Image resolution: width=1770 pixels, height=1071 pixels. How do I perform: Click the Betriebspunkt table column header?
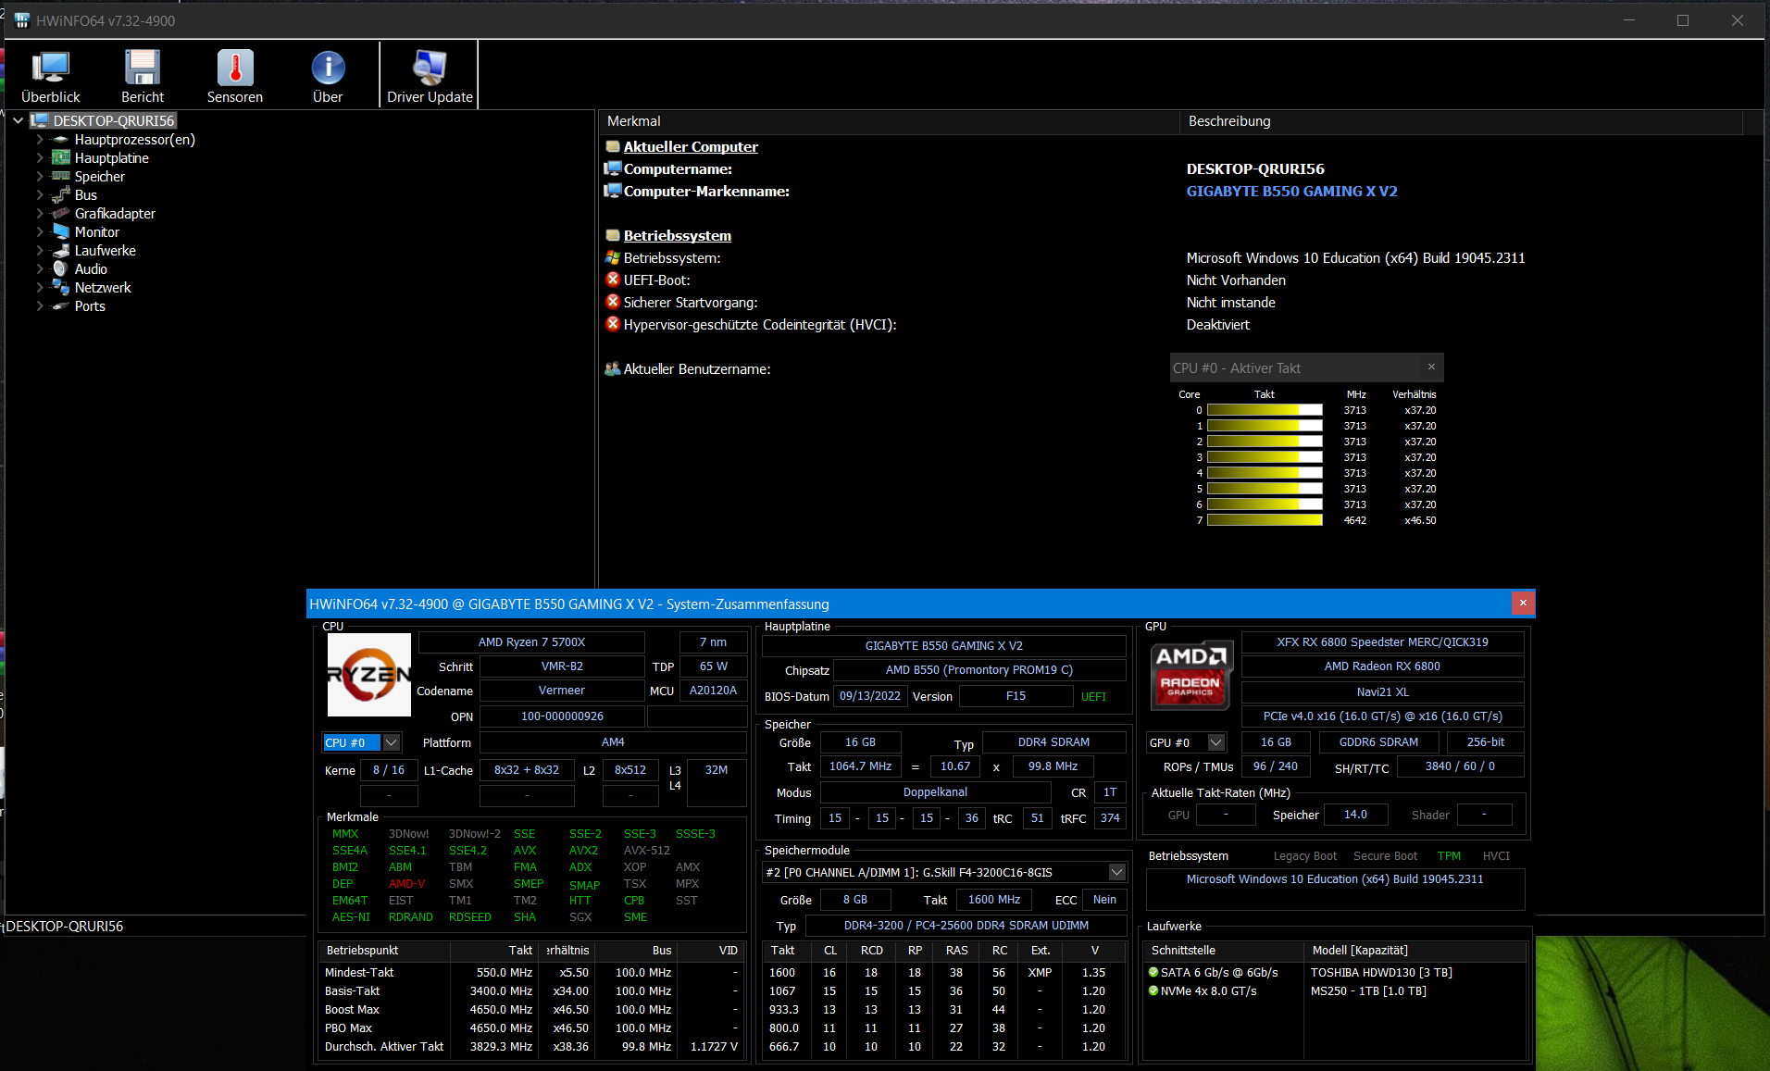point(384,950)
